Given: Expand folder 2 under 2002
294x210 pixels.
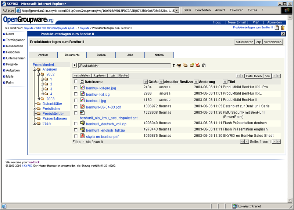Looking at the screenshot, I should (x=42, y=84).
